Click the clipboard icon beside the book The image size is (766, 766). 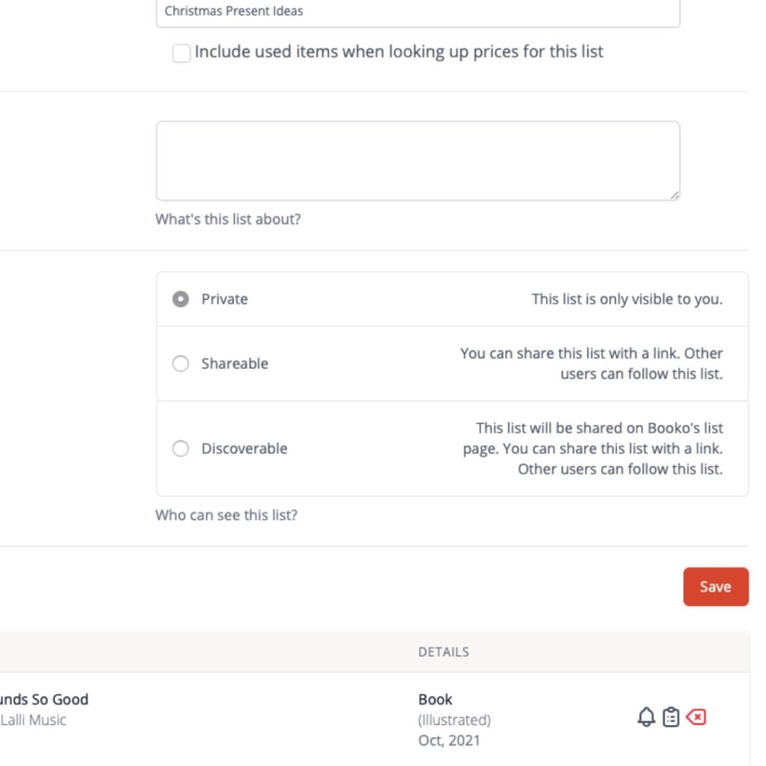671,717
